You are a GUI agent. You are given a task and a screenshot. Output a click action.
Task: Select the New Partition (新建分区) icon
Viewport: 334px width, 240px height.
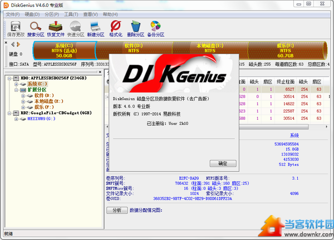(x=96, y=29)
